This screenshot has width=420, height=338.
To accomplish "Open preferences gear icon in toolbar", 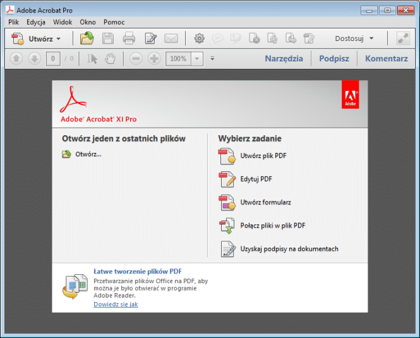I will [x=200, y=39].
